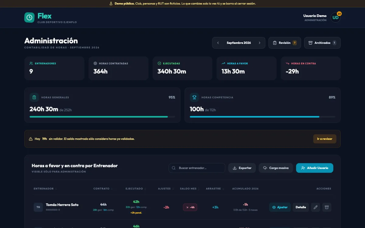Click the Flex clock logo icon

click(30, 17)
